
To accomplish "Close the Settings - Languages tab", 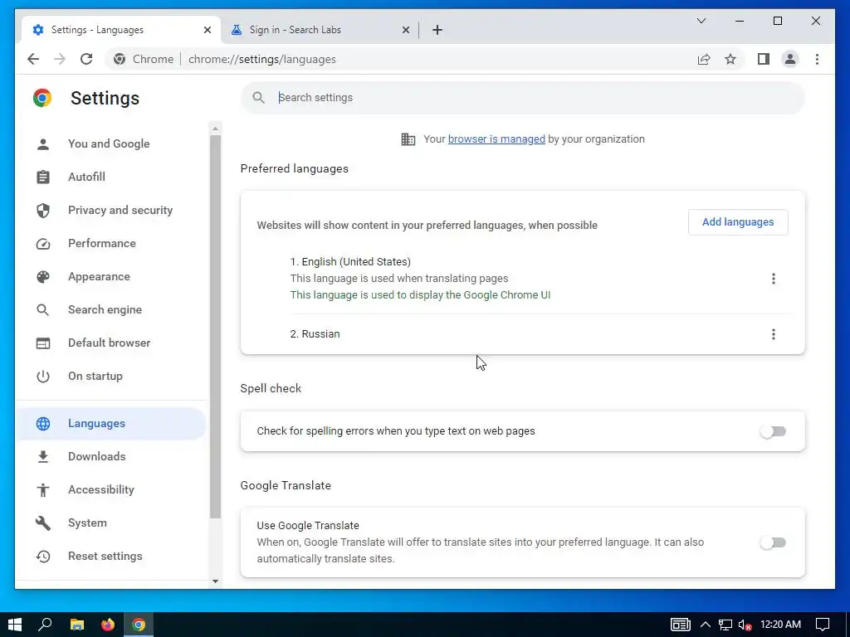I will coord(207,30).
